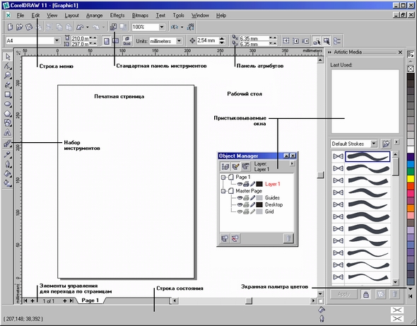Select the Ellipse tool

pos(8,104)
